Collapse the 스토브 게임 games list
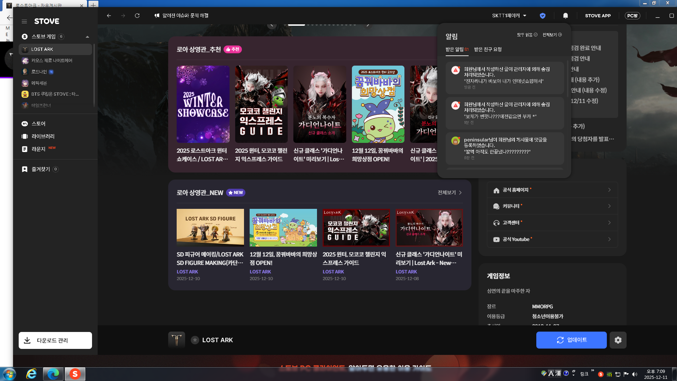The image size is (677, 381). coord(87,37)
